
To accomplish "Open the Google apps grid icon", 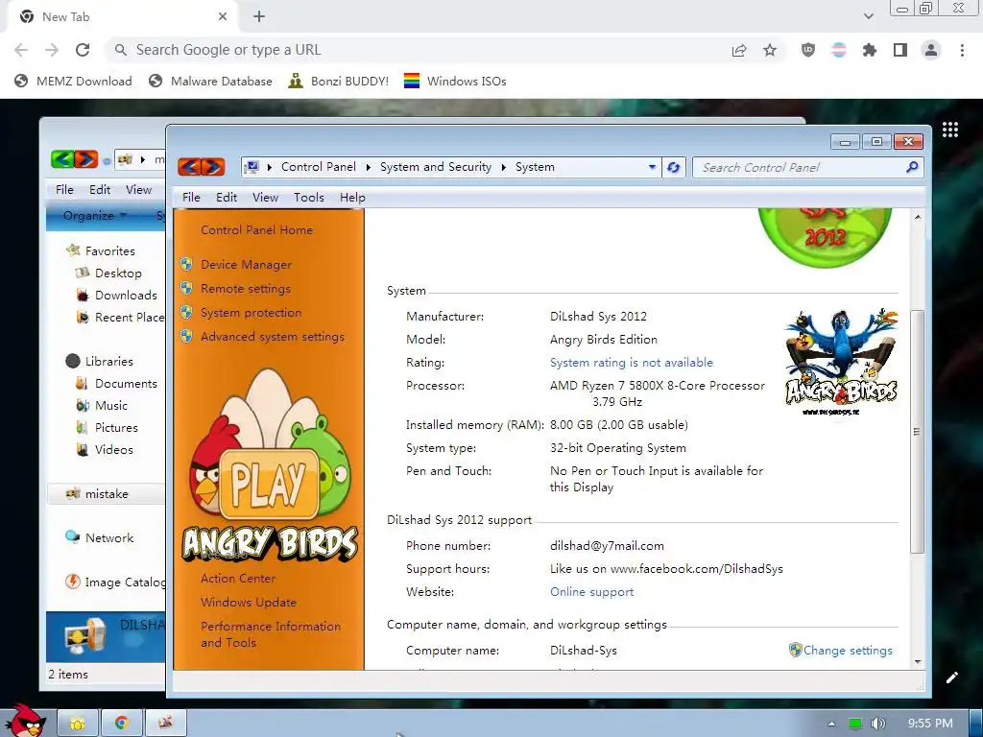I will point(950,130).
